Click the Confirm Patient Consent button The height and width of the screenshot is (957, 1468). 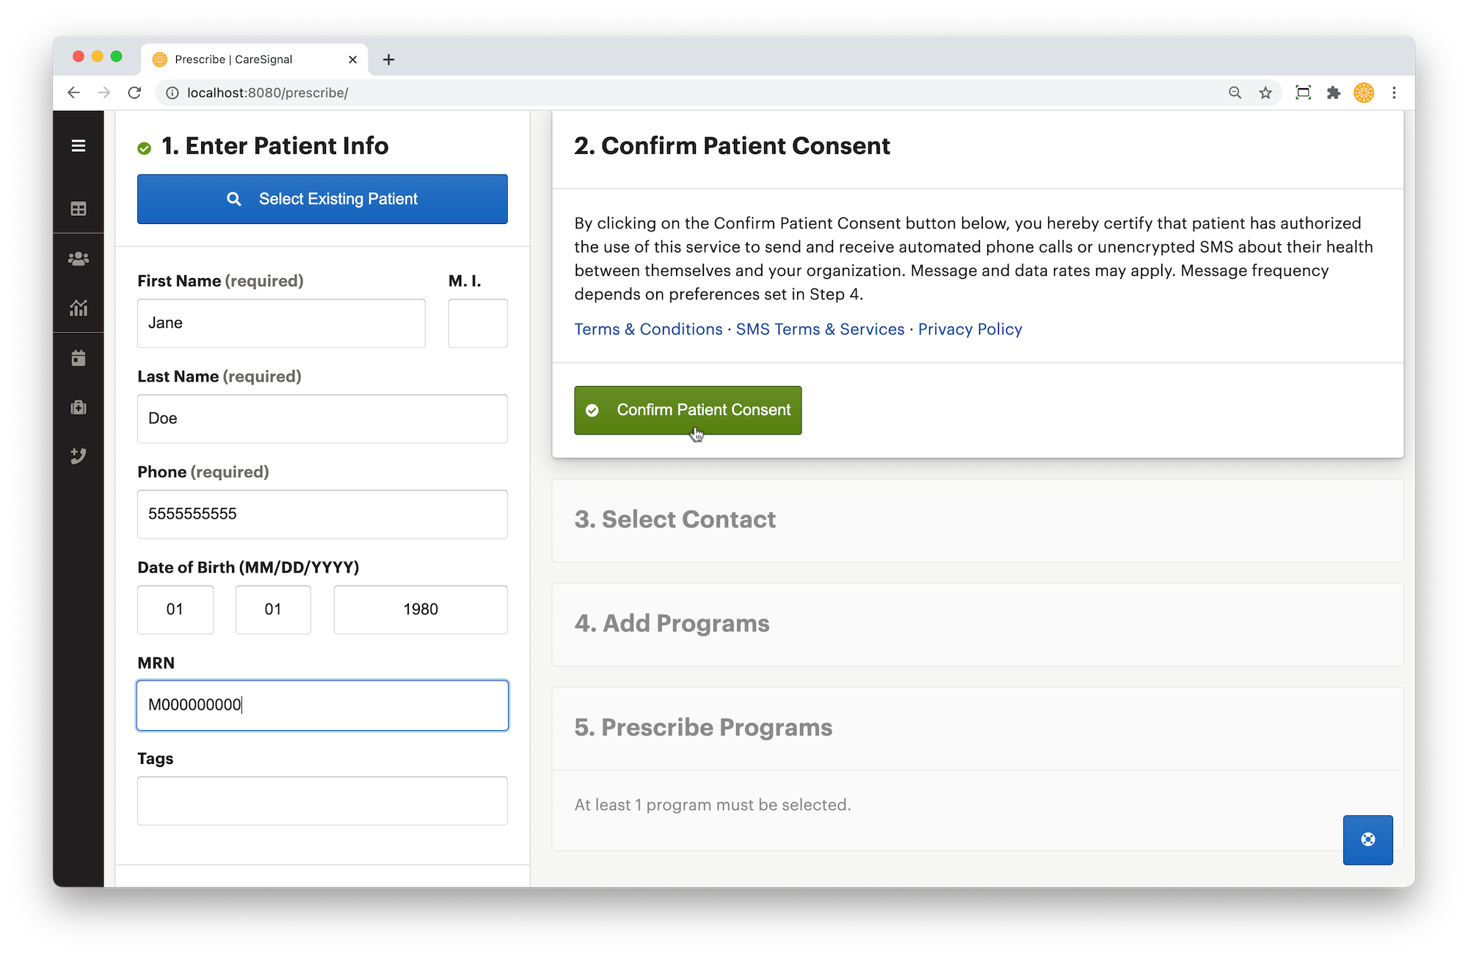688,410
